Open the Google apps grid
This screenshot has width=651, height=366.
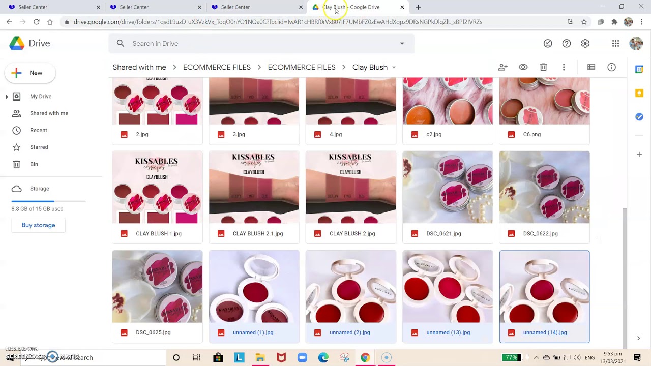tap(615, 43)
